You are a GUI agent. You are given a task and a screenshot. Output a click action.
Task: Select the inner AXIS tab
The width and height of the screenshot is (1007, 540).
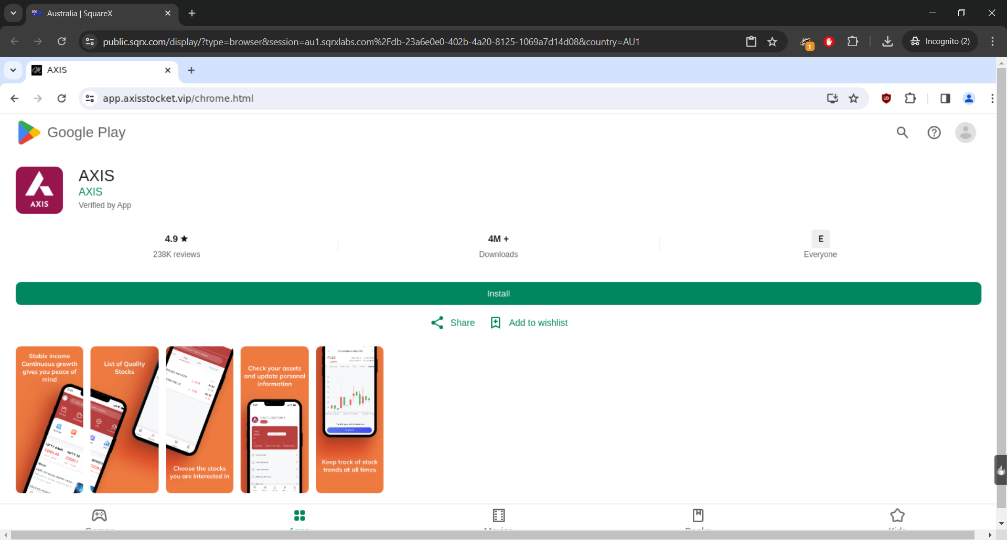(x=100, y=70)
